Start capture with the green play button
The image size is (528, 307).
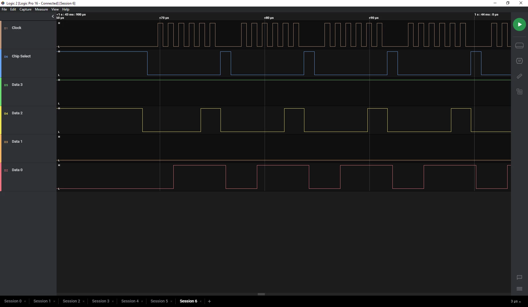tap(519, 24)
